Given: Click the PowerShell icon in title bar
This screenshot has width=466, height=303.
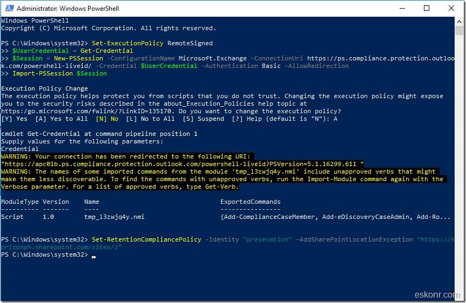Looking at the screenshot, I should (9, 8).
